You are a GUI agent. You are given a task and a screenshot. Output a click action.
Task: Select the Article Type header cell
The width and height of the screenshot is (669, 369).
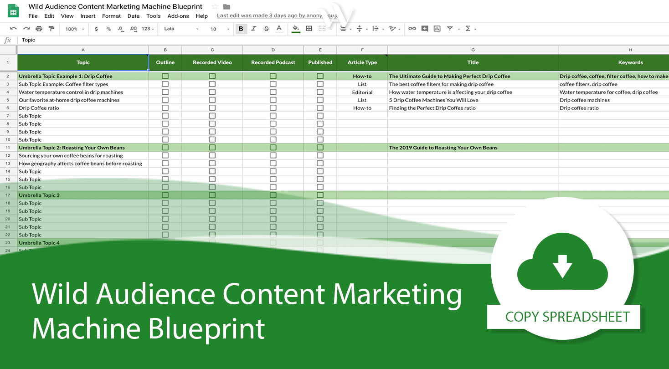[362, 62]
